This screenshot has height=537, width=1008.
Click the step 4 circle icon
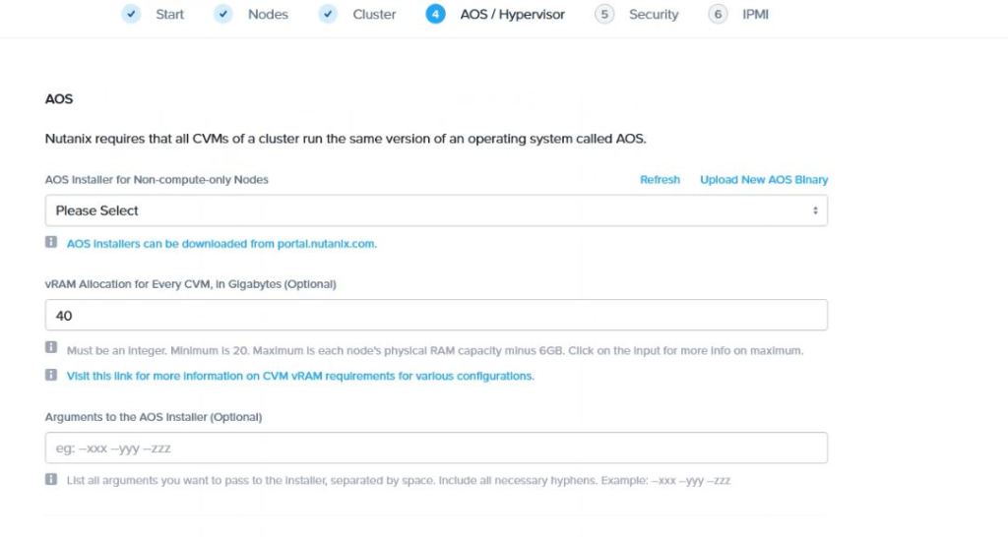pos(436,15)
